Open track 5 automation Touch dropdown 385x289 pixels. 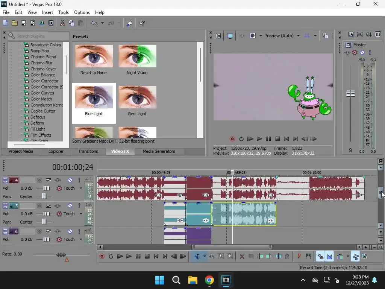[81, 214]
